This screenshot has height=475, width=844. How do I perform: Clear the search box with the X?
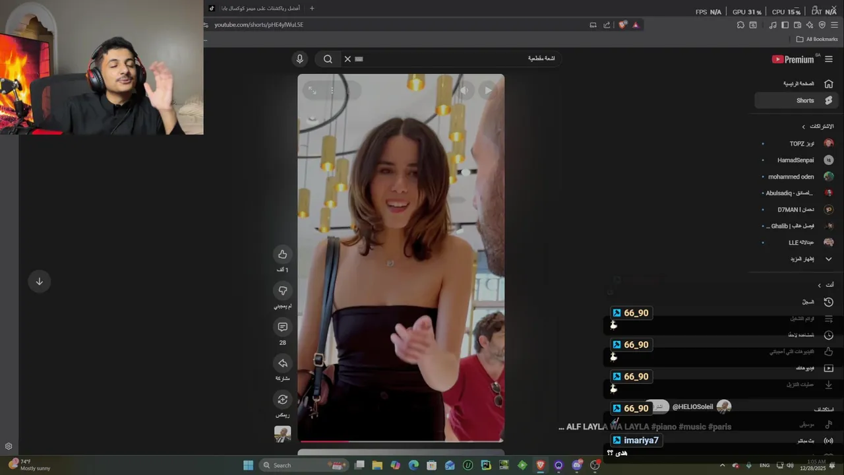[347, 59]
